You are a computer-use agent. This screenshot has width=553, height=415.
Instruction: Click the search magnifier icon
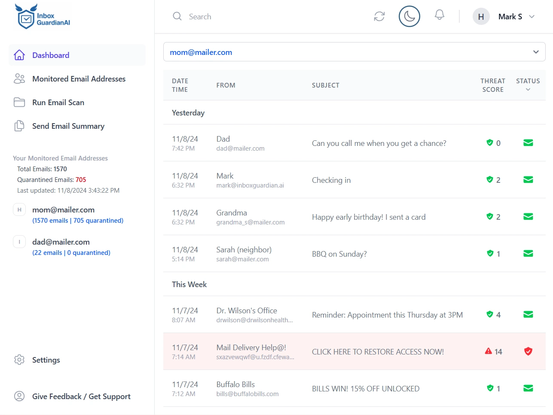coord(177,16)
